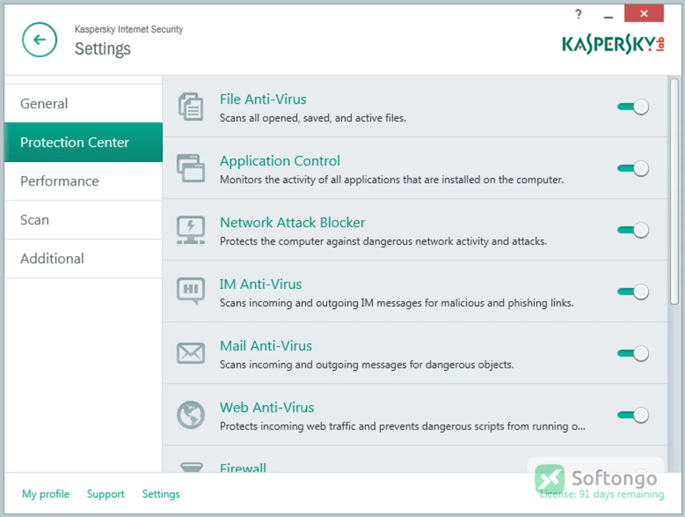Open Mail Anti-Virus settings link
Image resolution: width=685 pixels, height=517 pixels.
coord(266,346)
